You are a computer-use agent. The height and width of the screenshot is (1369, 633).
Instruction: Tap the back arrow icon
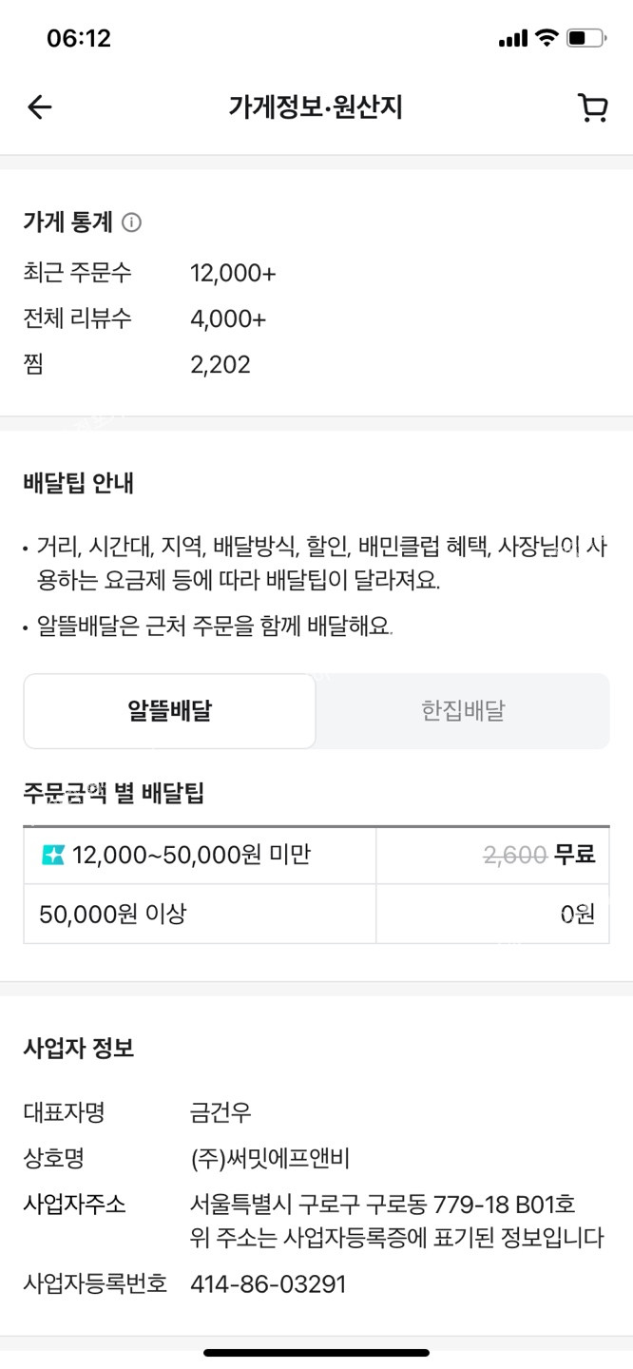39,107
